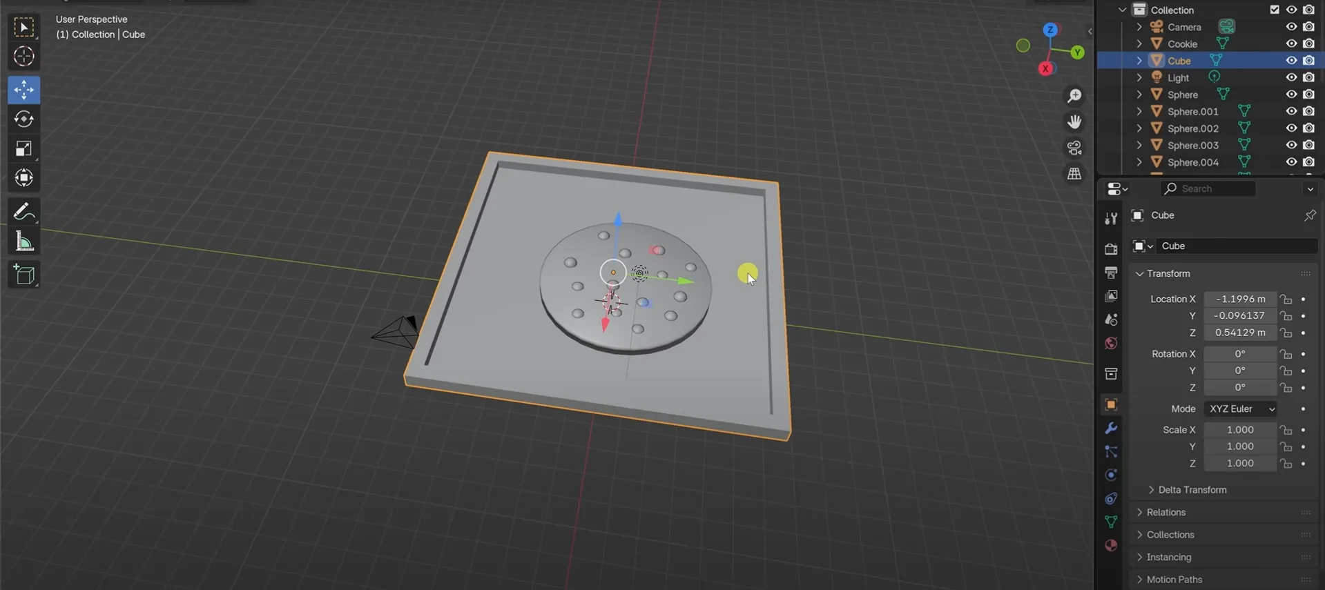Uncheck the Collection exclude checkbox

click(1275, 10)
